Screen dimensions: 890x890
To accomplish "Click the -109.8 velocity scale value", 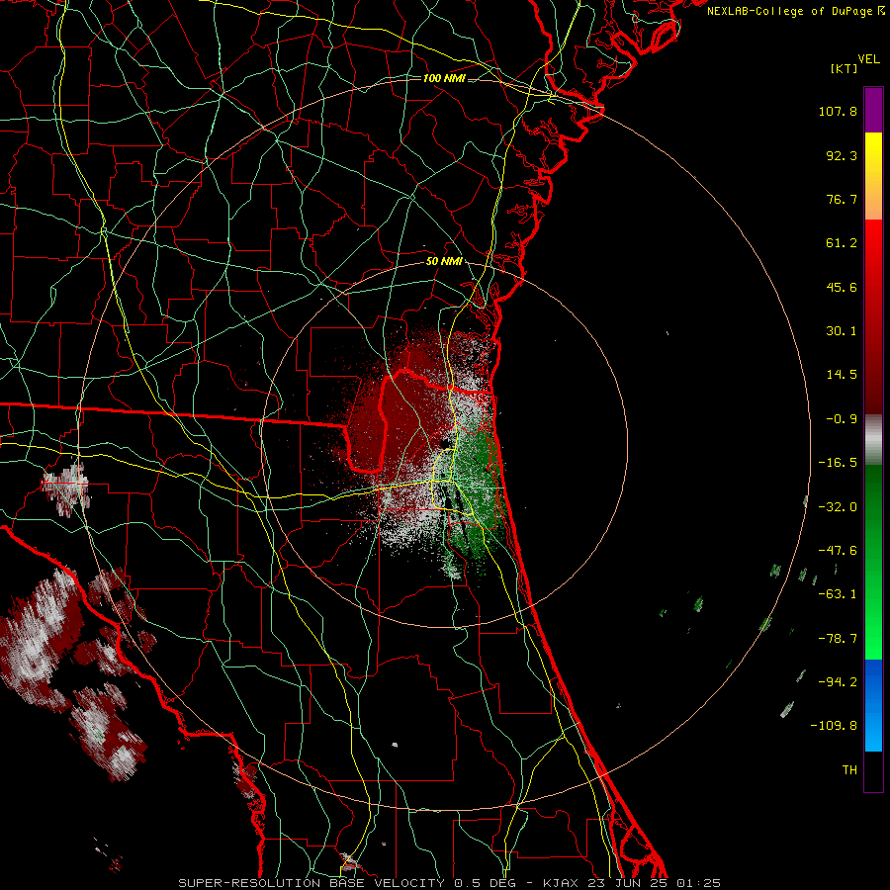I will tap(834, 726).
